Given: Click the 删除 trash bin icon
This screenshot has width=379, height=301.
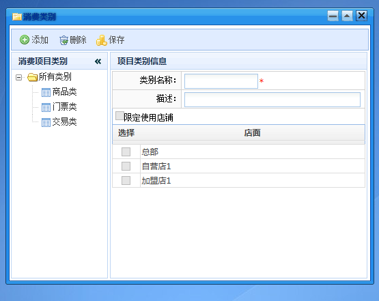Looking at the screenshot, I should click(64, 40).
